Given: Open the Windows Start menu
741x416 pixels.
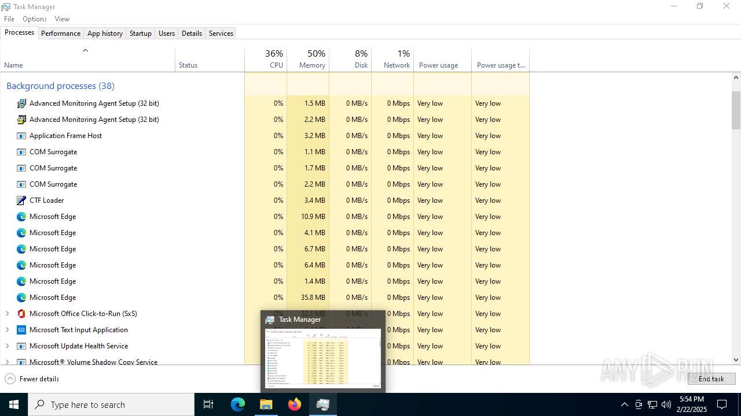Looking at the screenshot, I should [14, 404].
